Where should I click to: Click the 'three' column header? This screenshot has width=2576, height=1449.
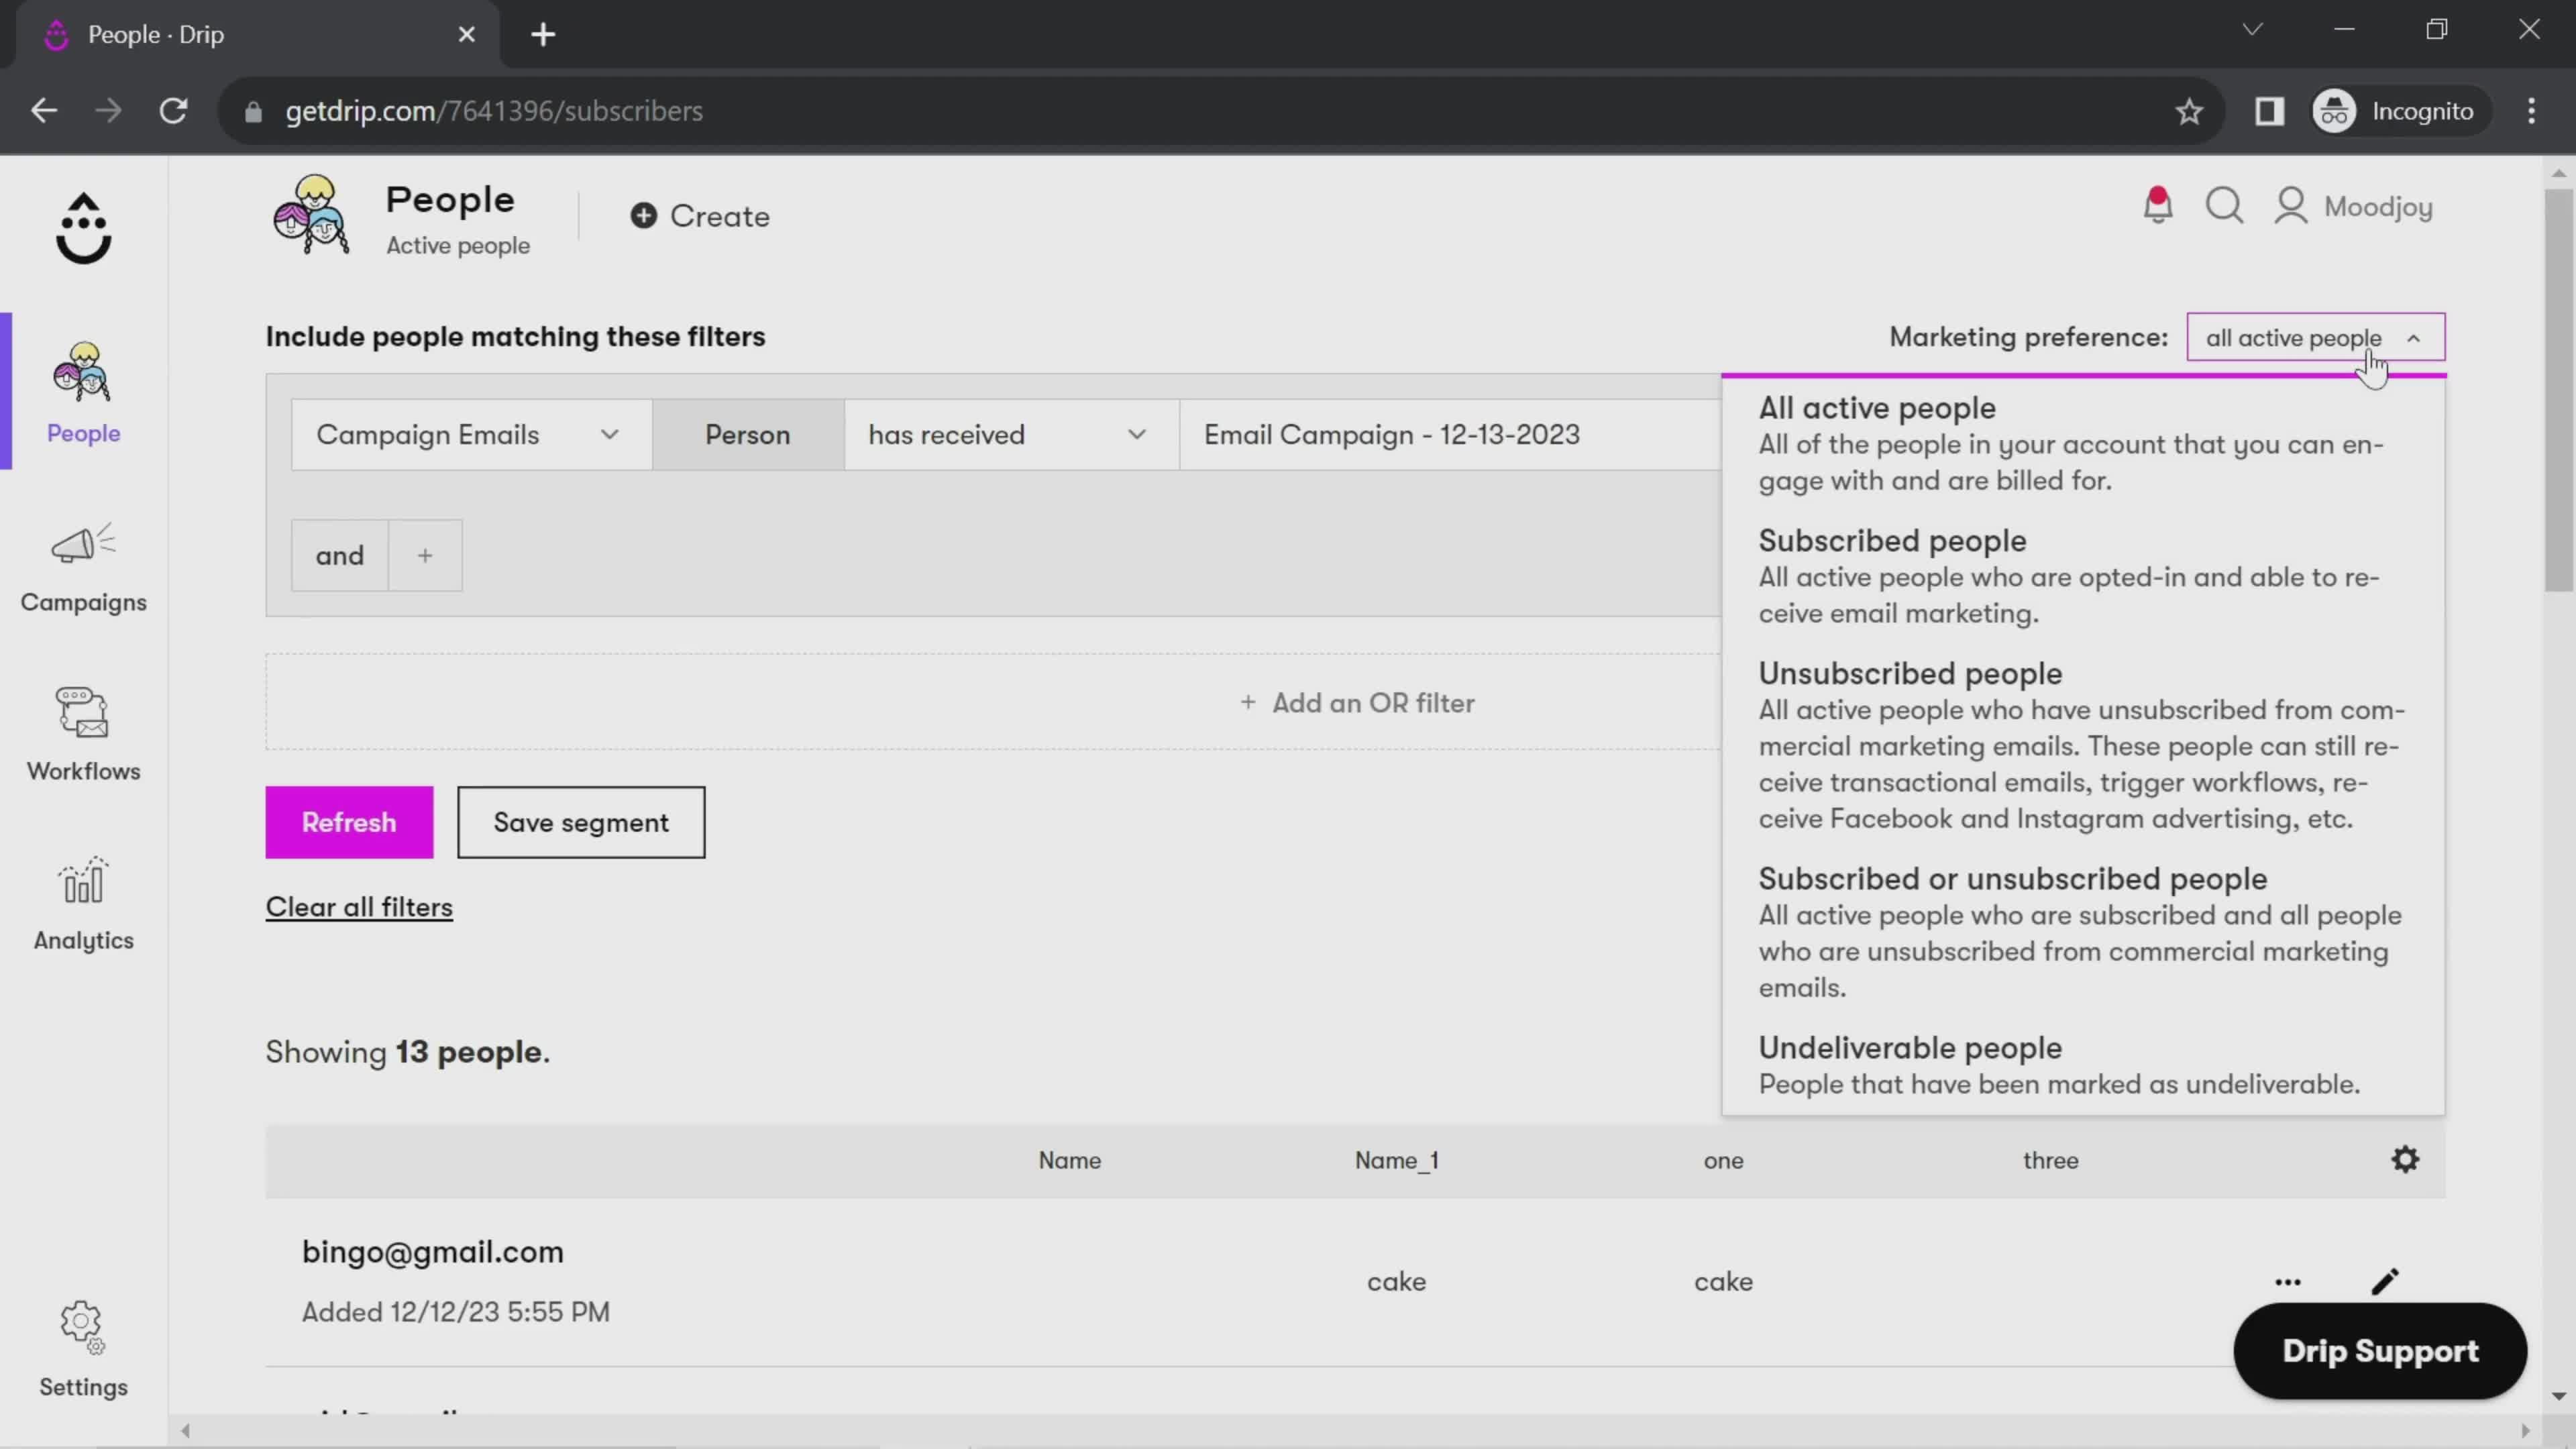2050,1160
